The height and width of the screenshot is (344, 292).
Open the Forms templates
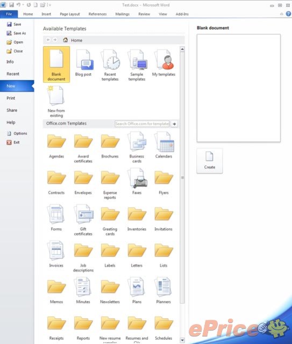pos(56,218)
